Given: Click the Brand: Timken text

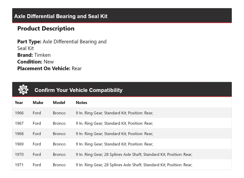Looking at the screenshot, I should (34, 55).
